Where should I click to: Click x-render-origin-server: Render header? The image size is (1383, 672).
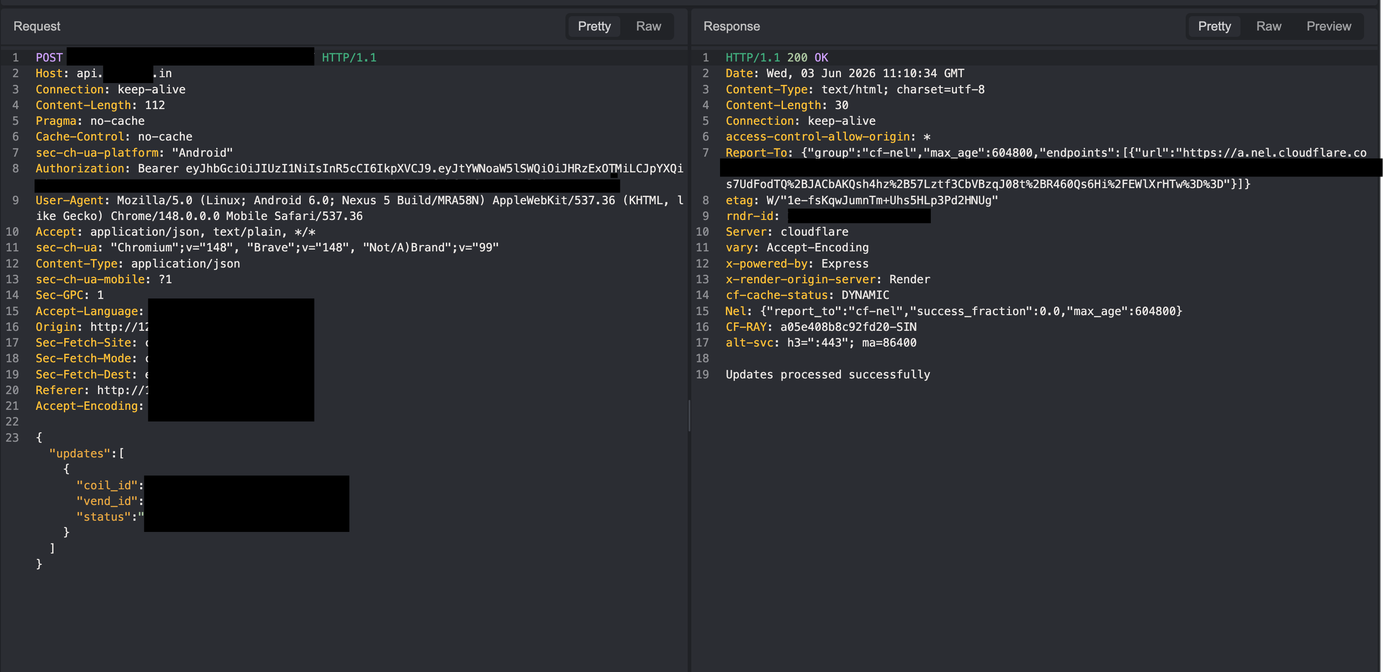[x=828, y=279]
